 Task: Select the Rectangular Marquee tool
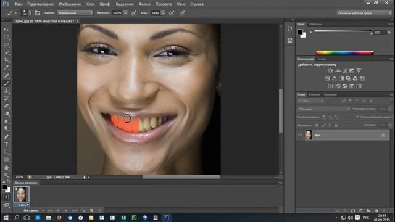(6, 37)
